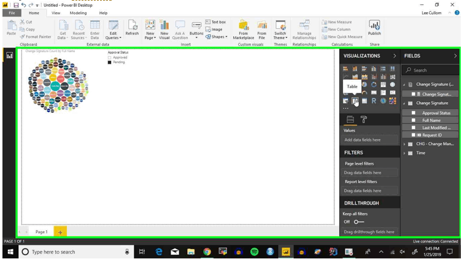Switch to the Modeling ribbon tab
This screenshot has width=462, height=259.
[78, 13]
